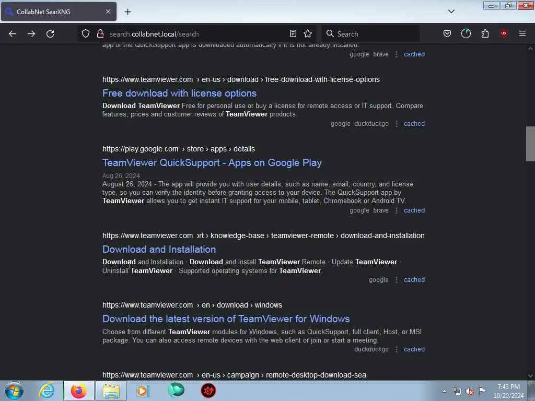Expand options dots of topmost partial result
Image resolution: width=535 pixels, height=401 pixels.
coord(397,54)
